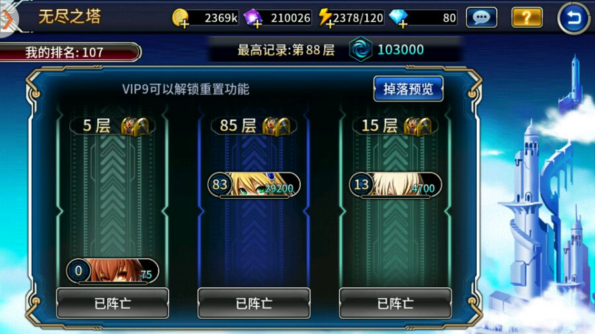Open the treasure chest for floor 5

(x=135, y=126)
